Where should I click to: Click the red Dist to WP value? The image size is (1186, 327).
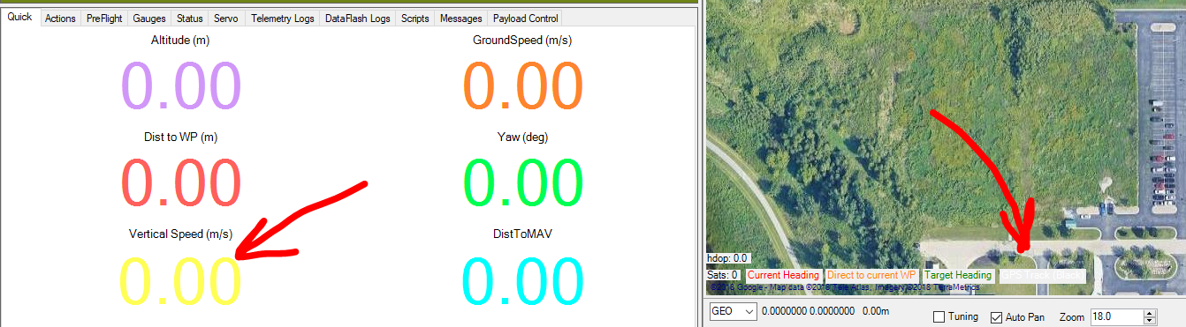tap(180, 182)
